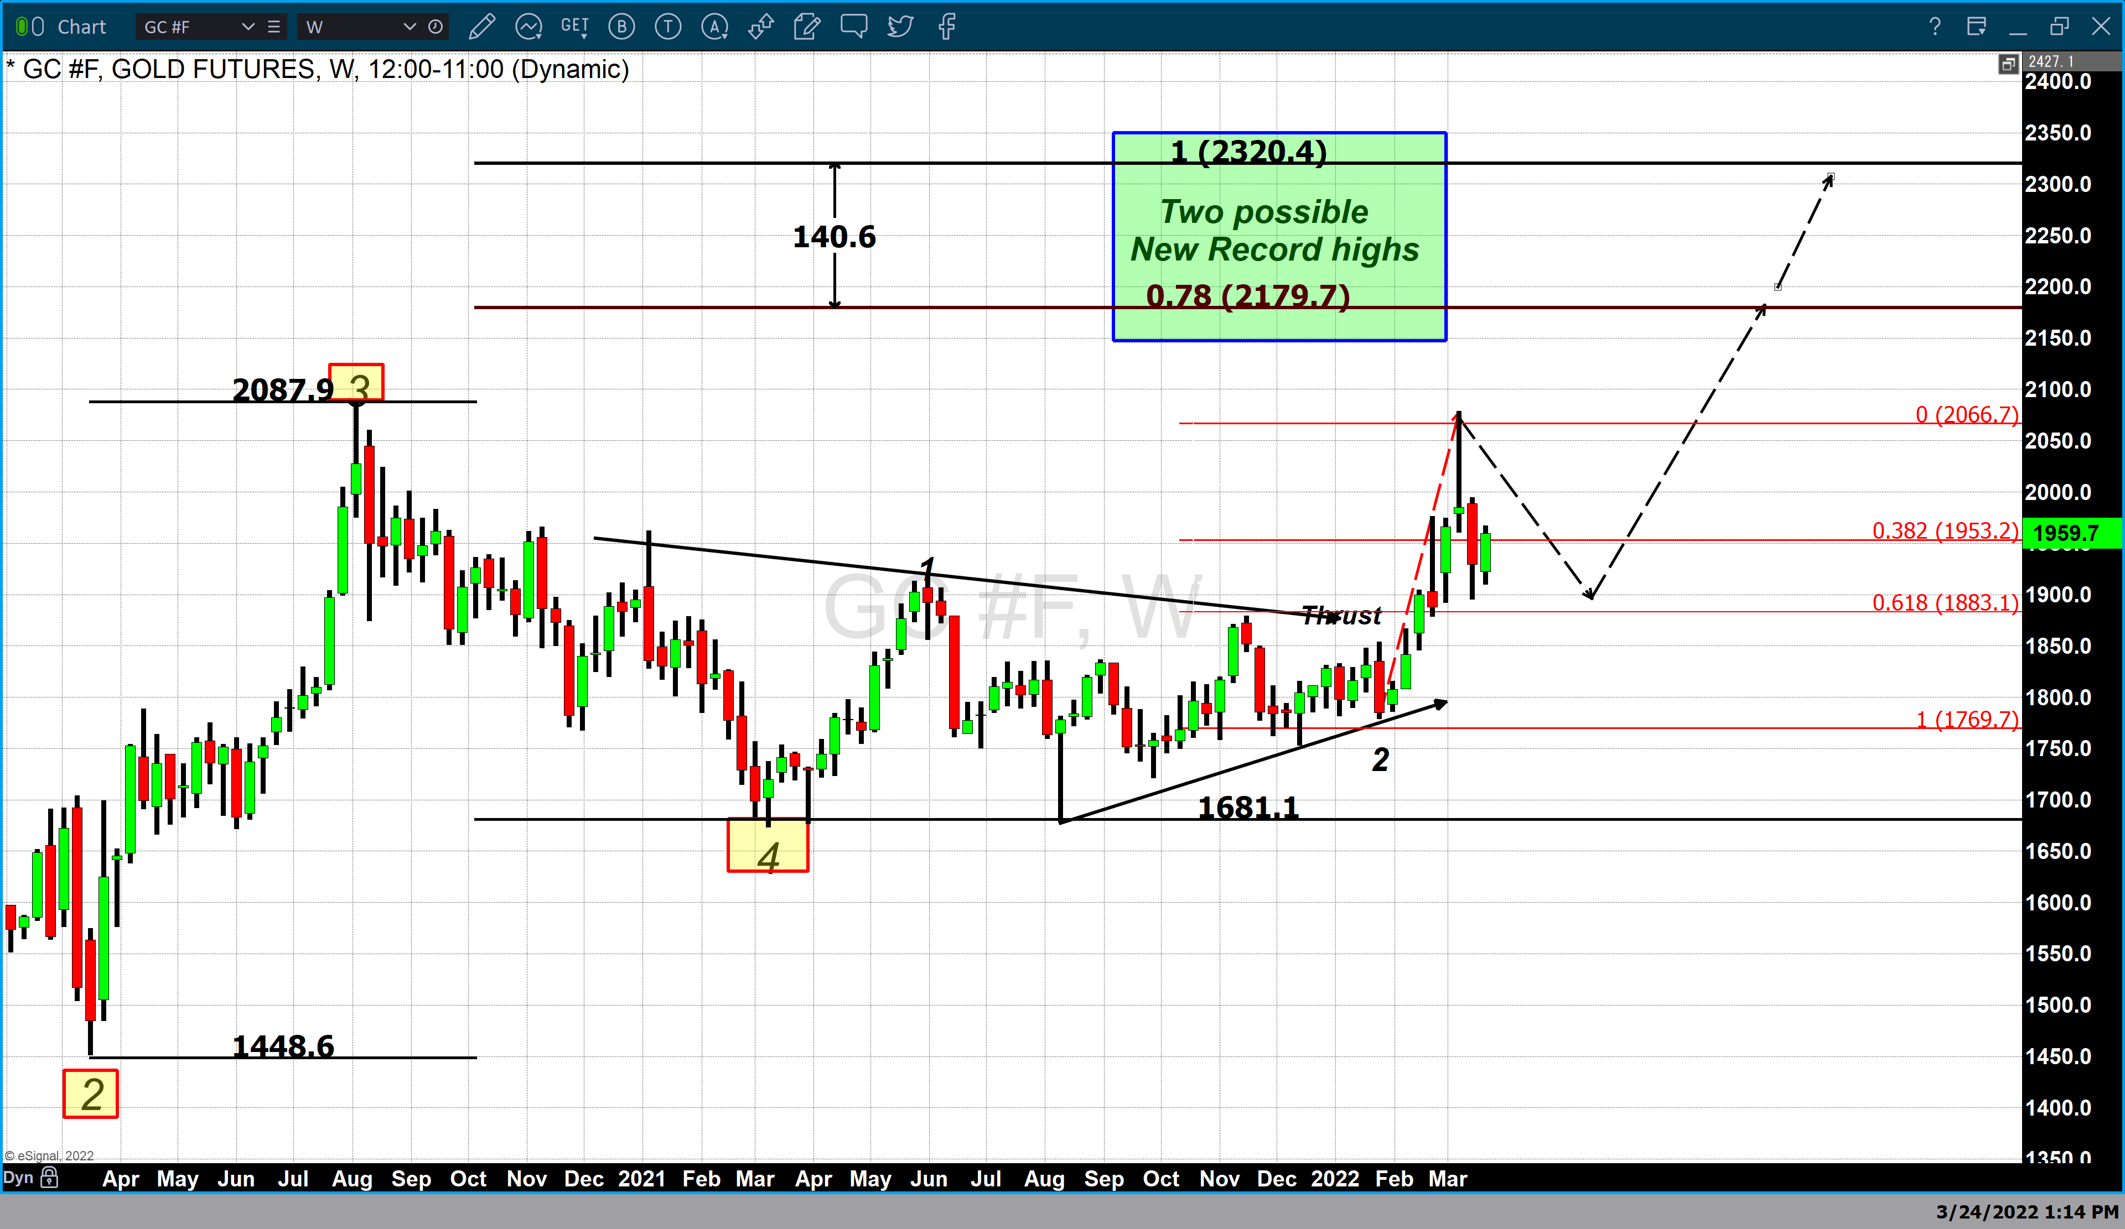
Task: Click the Dyn label on time axis
Action: (x=18, y=1178)
